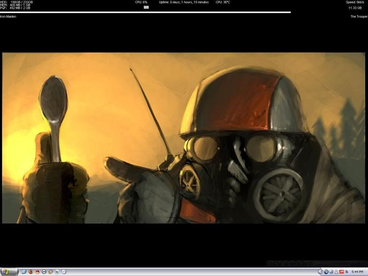Click the document-shaped Quick Launch icon
The width and height of the screenshot is (368, 276).
(x=57, y=272)
